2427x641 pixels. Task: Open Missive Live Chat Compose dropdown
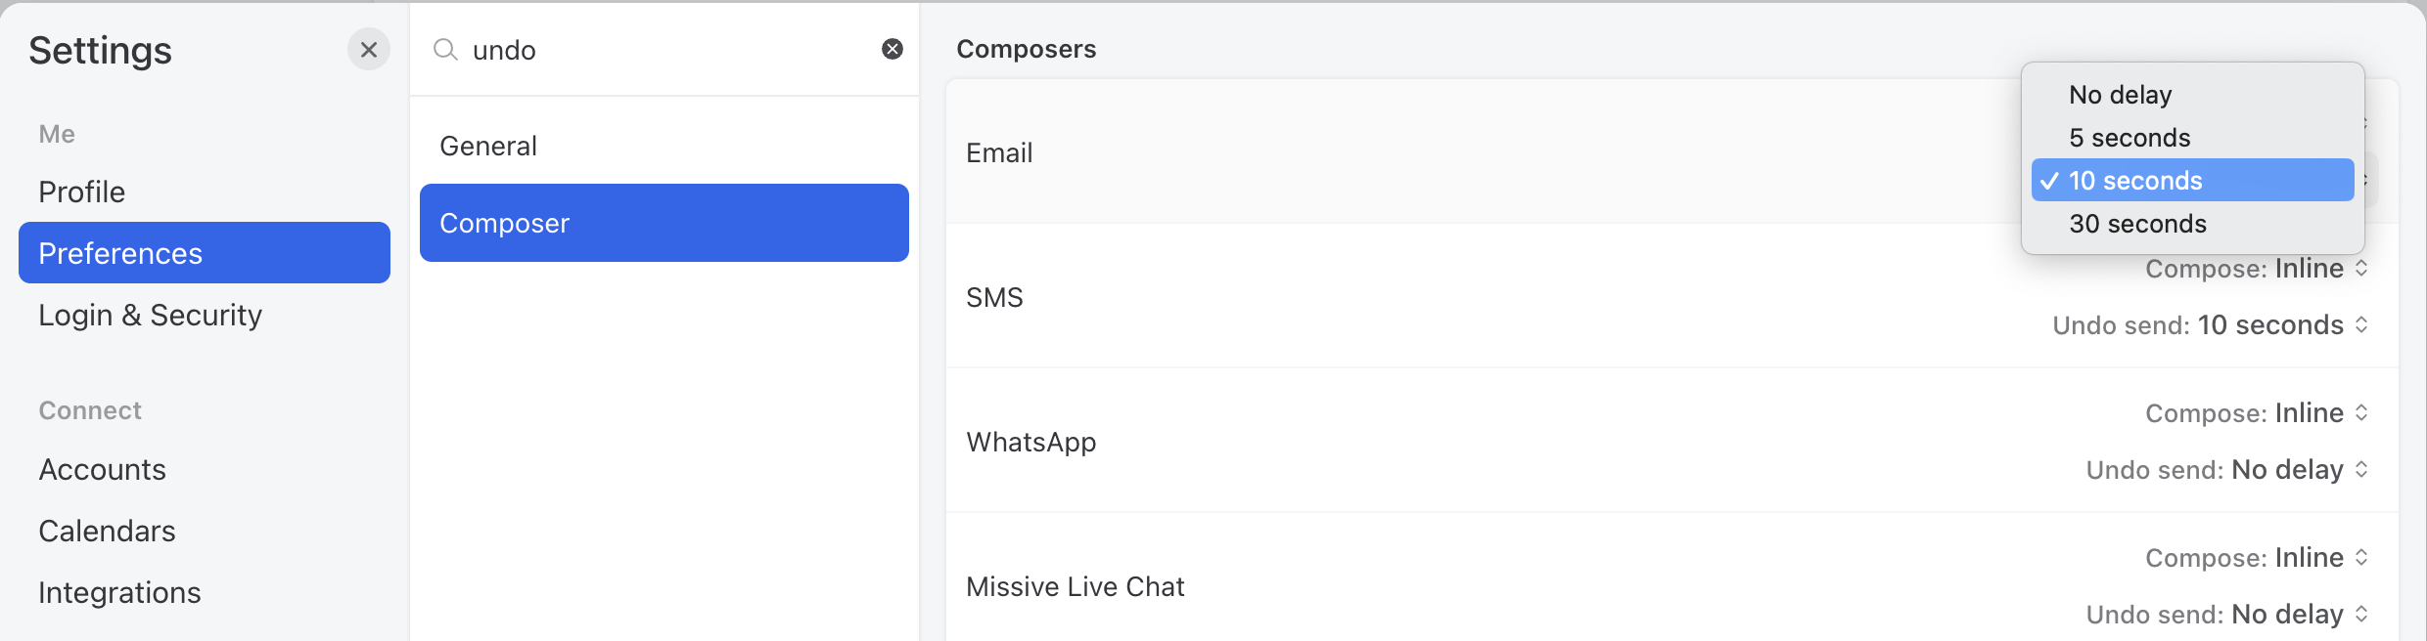2257,558
